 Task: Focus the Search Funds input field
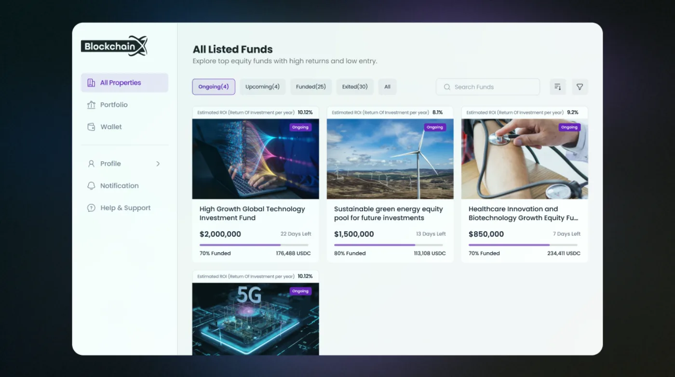tap(488, 87)
